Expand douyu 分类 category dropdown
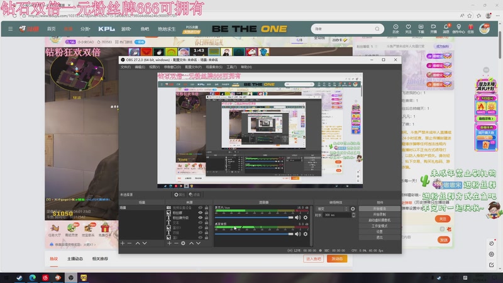This screenshot has width=503, height=283. coord(85,29)
